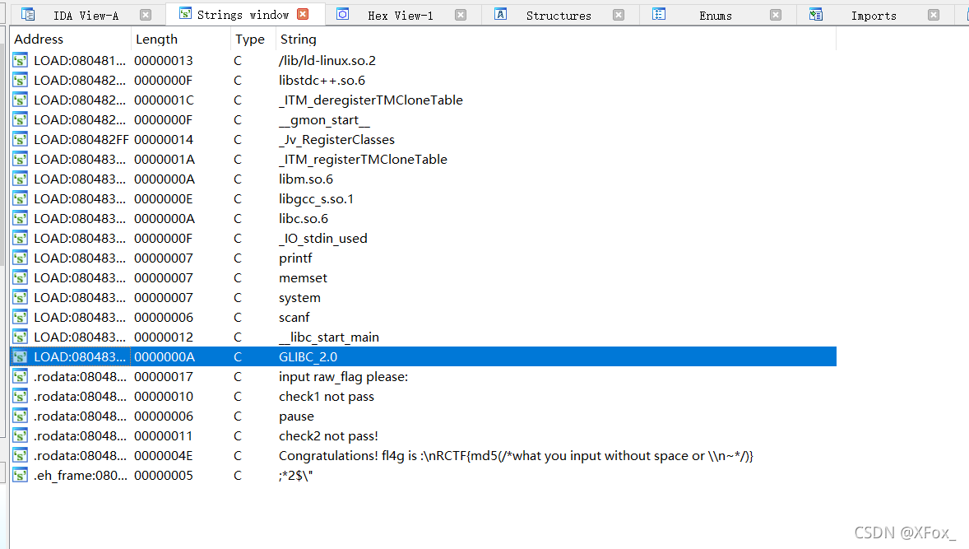Click string icon of 'check1 not pass' row
This screenshot has height=549, width=969.
click(21, 397)
